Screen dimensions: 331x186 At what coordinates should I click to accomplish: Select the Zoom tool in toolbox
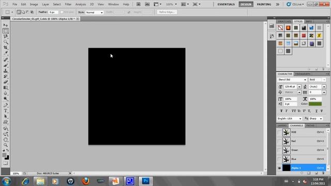(x=6, y=145)
